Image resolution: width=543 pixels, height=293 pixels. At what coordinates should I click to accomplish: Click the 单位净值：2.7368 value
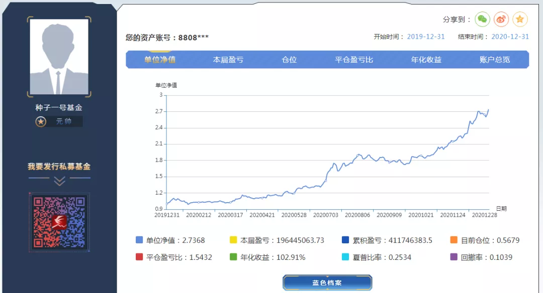pyautogui.click(x=175, y=240)
